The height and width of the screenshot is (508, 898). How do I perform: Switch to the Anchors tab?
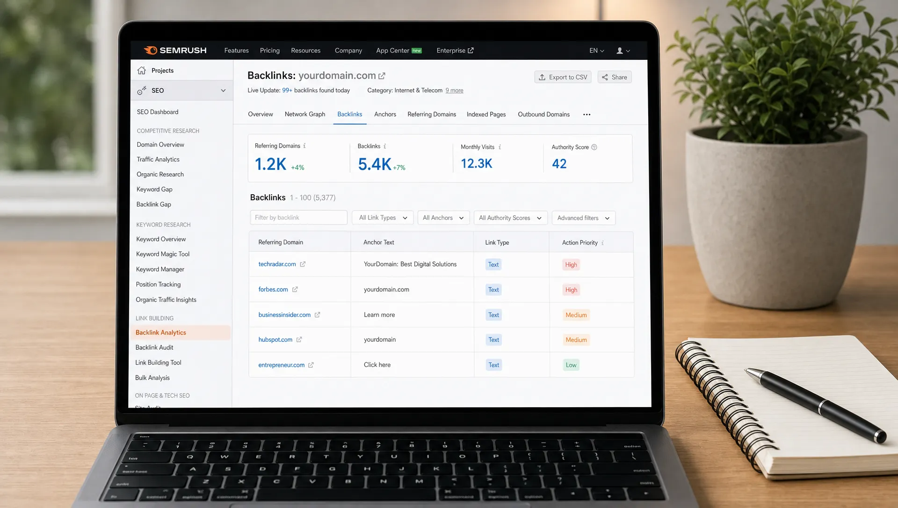coord(385,114)
